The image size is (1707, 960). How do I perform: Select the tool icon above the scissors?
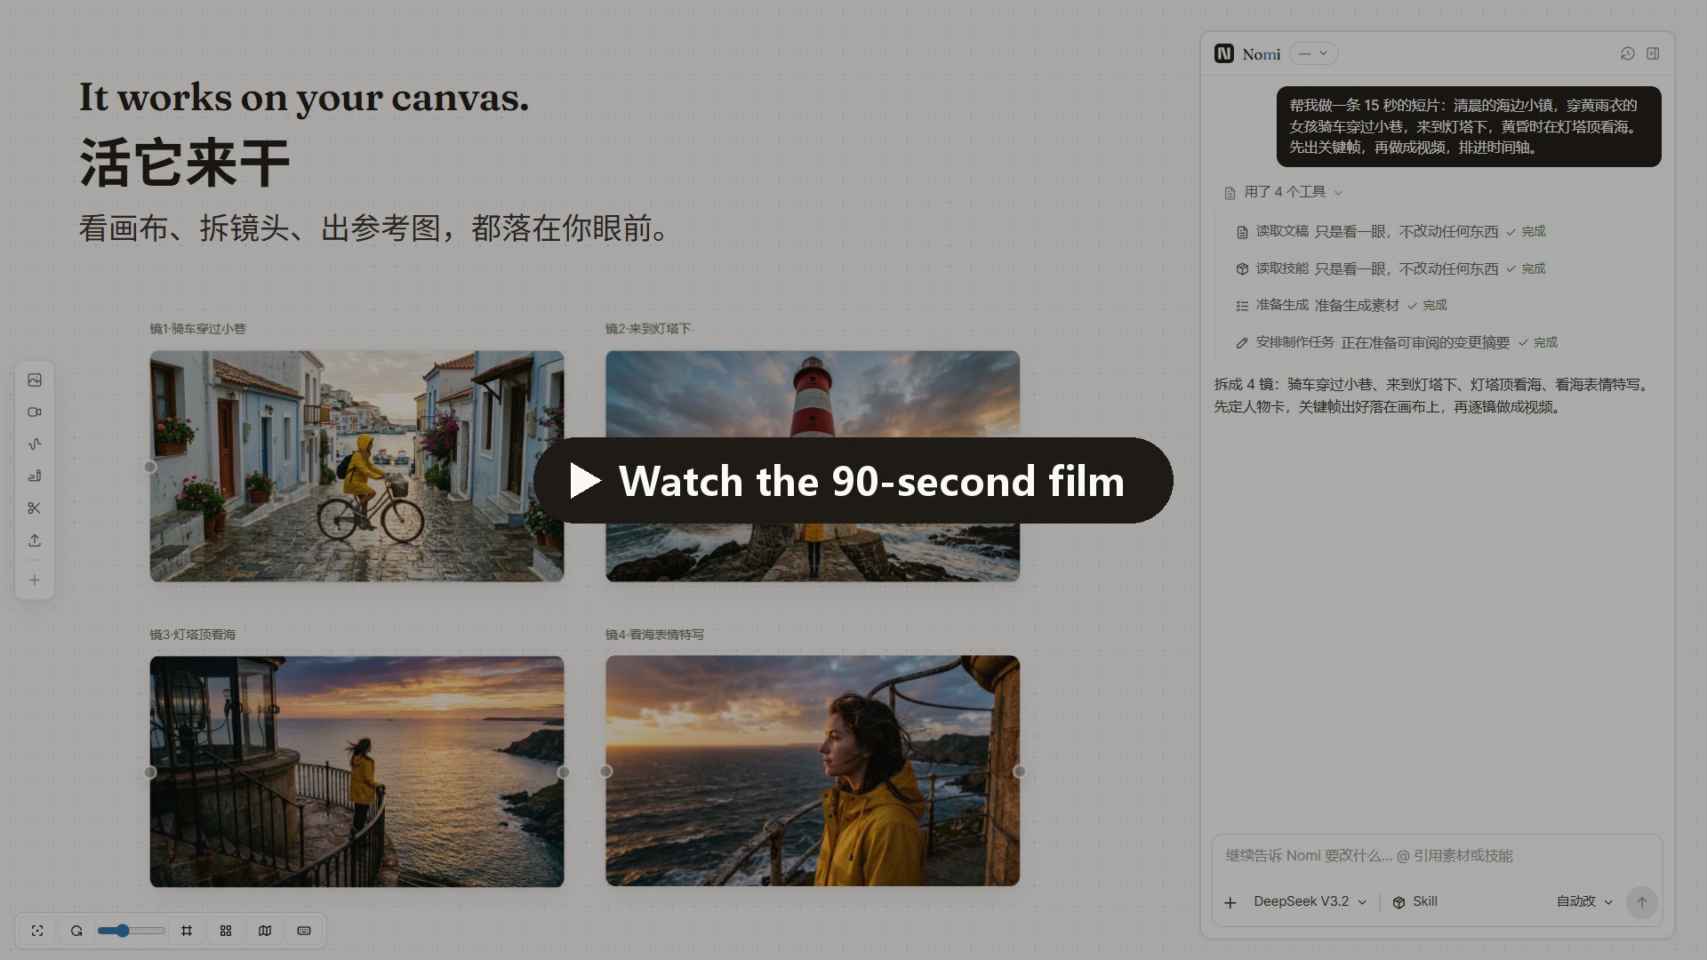35,476
